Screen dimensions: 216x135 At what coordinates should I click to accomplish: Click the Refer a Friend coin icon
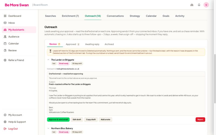click(x=5, y=60)
